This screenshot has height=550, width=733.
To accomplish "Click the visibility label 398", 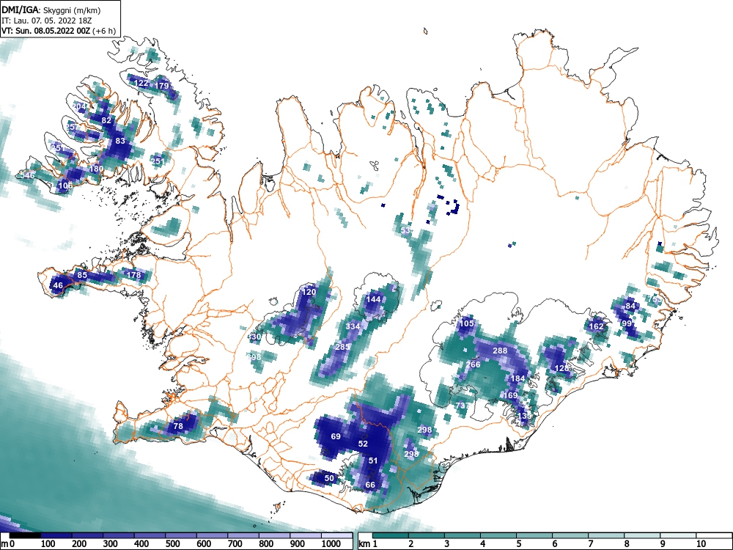I will 254,357.
